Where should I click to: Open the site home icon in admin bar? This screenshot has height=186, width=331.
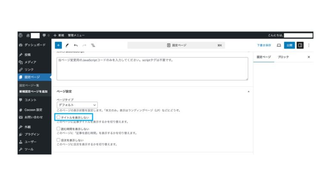[x=28, y=35]
